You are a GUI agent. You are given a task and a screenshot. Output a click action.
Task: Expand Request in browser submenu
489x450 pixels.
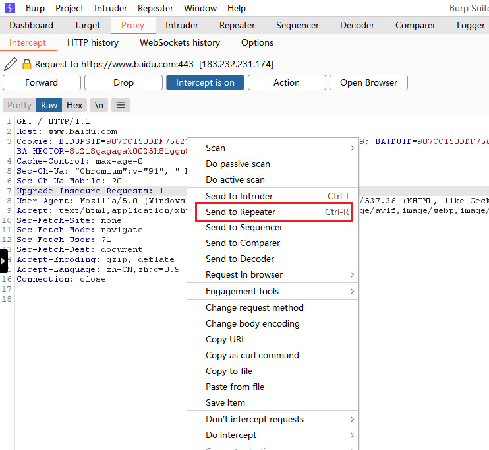pos(273,274)
